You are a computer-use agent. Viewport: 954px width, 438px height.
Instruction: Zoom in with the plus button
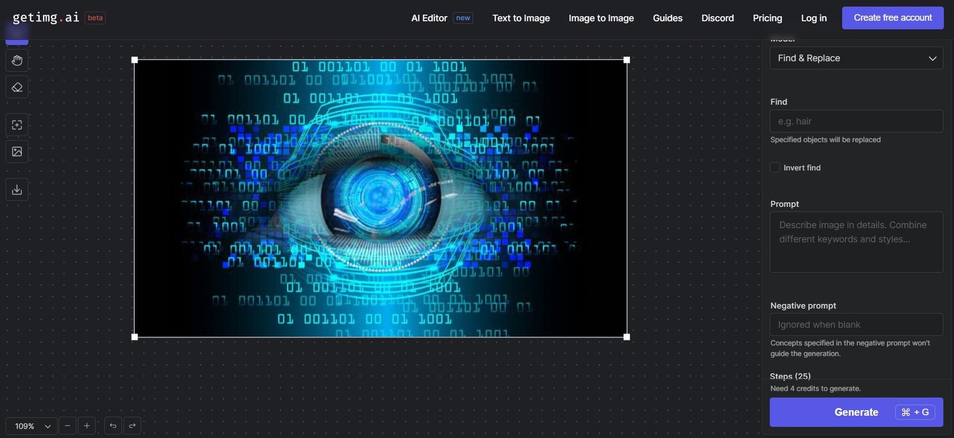[x=87, y=426]
